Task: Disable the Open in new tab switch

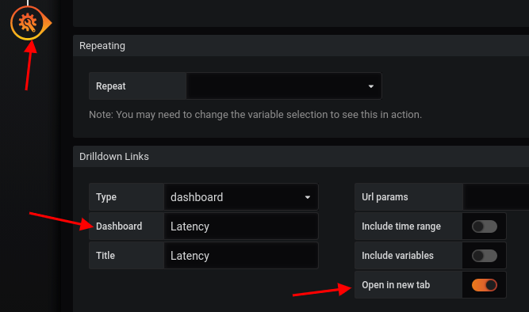Action: coord(484,285)
